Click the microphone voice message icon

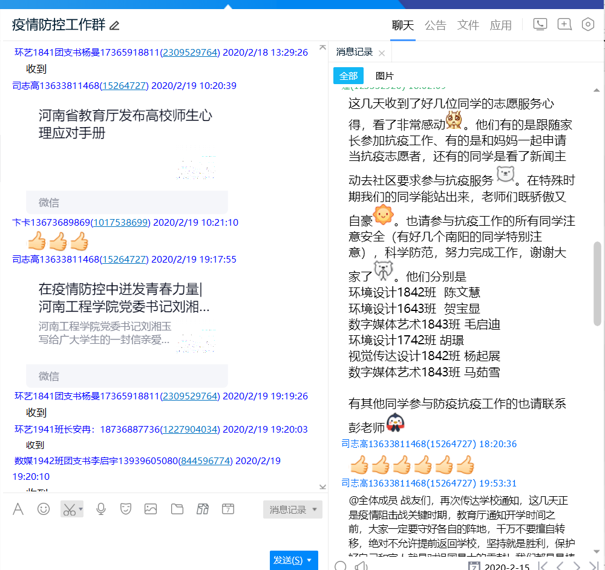[x=101, y=509]
